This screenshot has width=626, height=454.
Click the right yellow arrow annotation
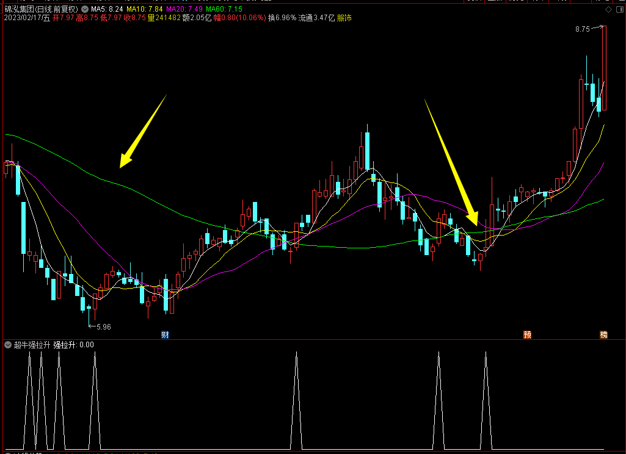click(453, 162)
